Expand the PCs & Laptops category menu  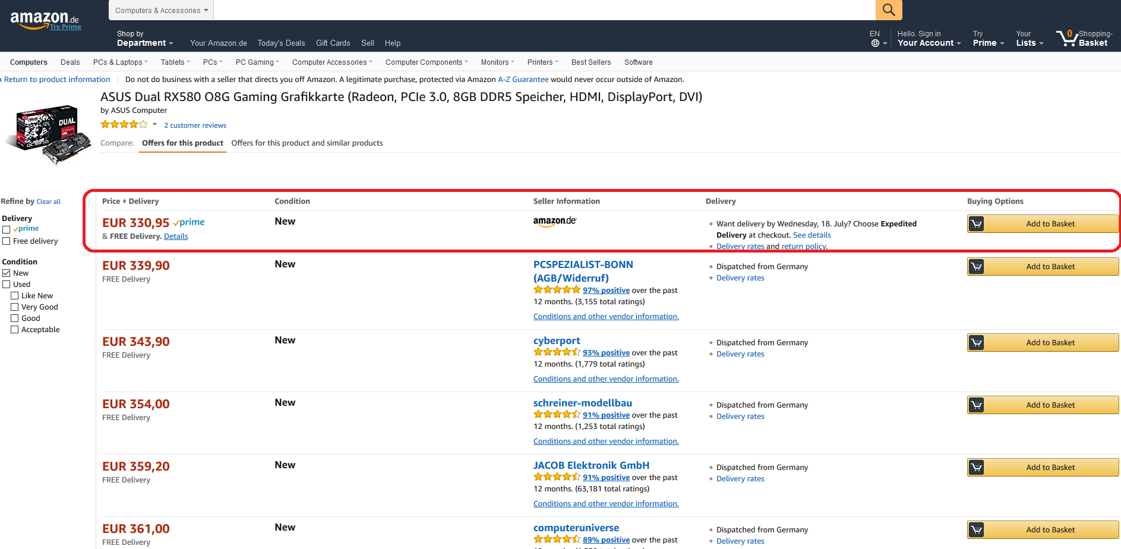pos(121,62)
